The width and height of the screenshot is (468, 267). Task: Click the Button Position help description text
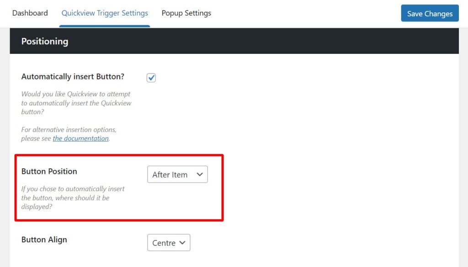tap(73, 198)
